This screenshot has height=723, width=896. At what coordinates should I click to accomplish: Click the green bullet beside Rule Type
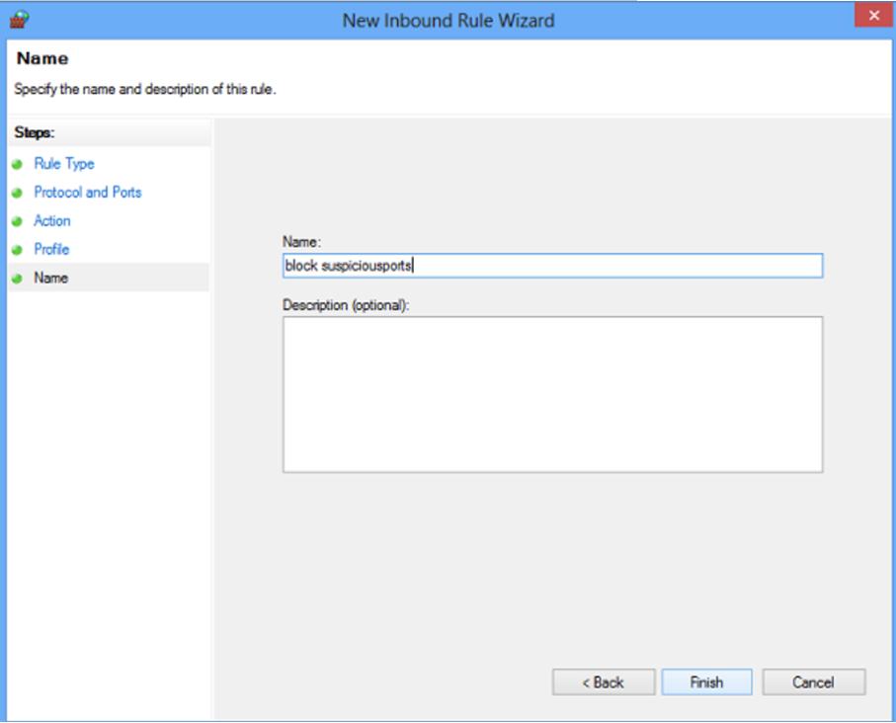pos(17,165)
